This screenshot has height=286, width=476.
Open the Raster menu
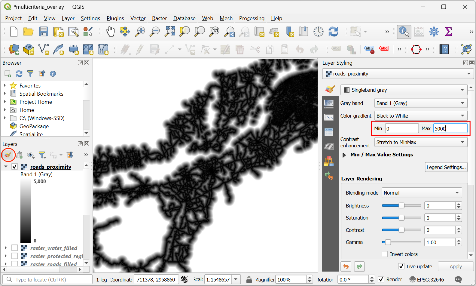[x=159, y=18]
